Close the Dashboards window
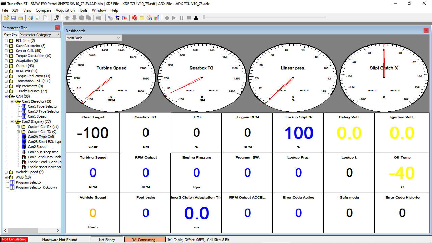The height and width of the screenshot is (243, 432). pyautogui.click(x=426, y=31)
